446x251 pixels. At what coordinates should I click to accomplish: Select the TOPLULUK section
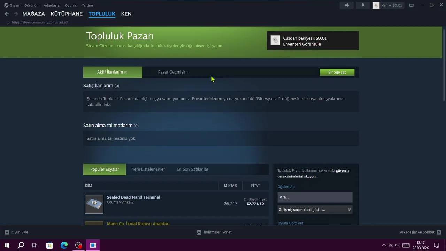coord(102,14)
